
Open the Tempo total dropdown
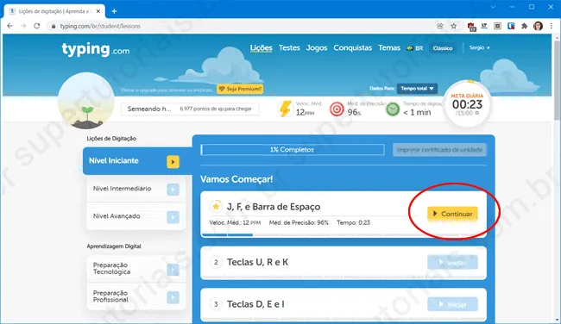pyautogui.click(x=417, y=89)
